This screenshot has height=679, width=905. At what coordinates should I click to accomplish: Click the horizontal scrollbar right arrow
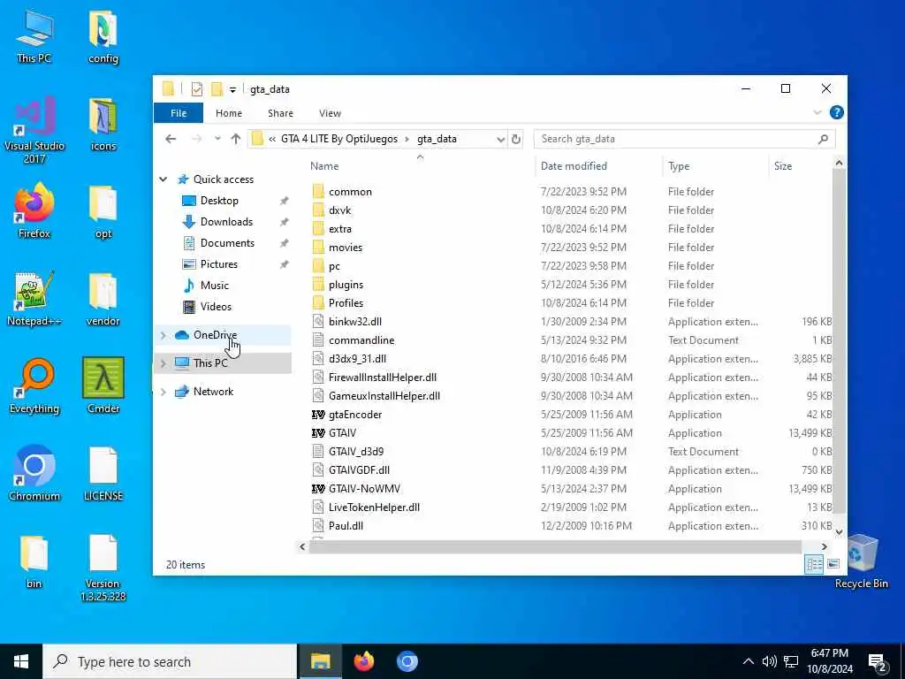point(825,546)
